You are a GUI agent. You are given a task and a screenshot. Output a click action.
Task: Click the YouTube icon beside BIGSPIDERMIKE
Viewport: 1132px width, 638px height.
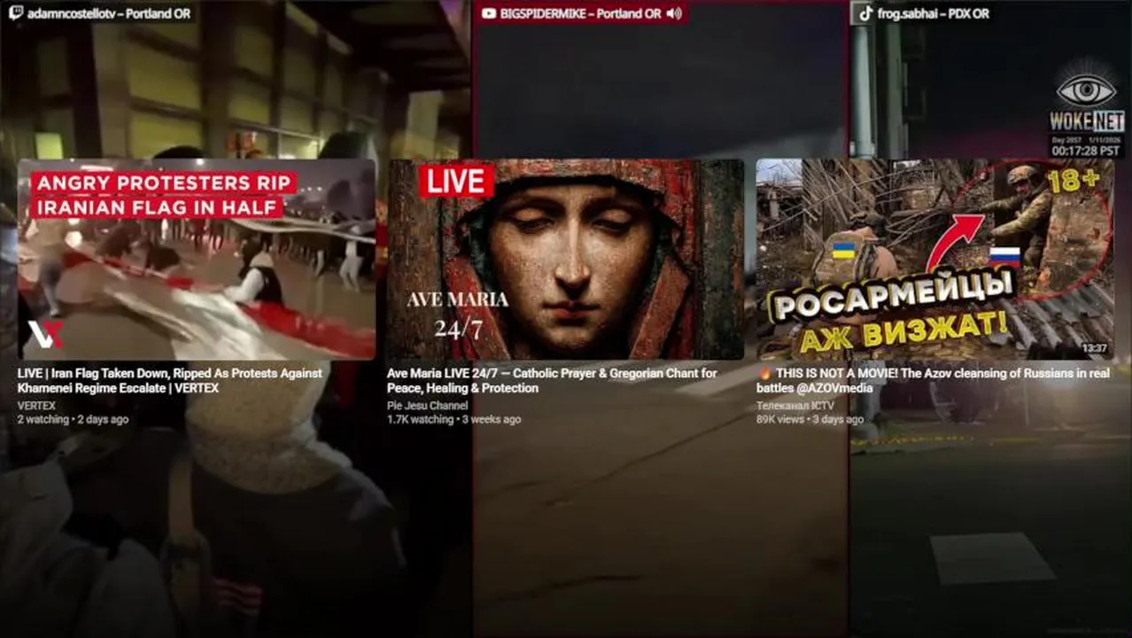(x=488, y=13)
